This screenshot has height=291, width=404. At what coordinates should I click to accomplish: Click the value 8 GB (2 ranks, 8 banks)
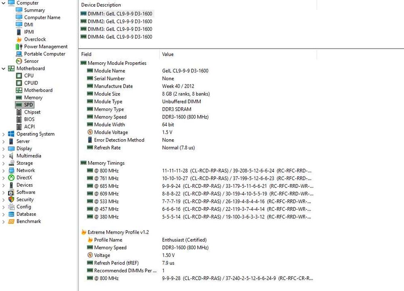pos(186,94)
